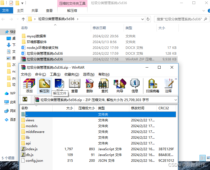The image size is (210, 170).
Task: Collapse the Explorer ribbon chevron
Action: click(x=204, y=11)
